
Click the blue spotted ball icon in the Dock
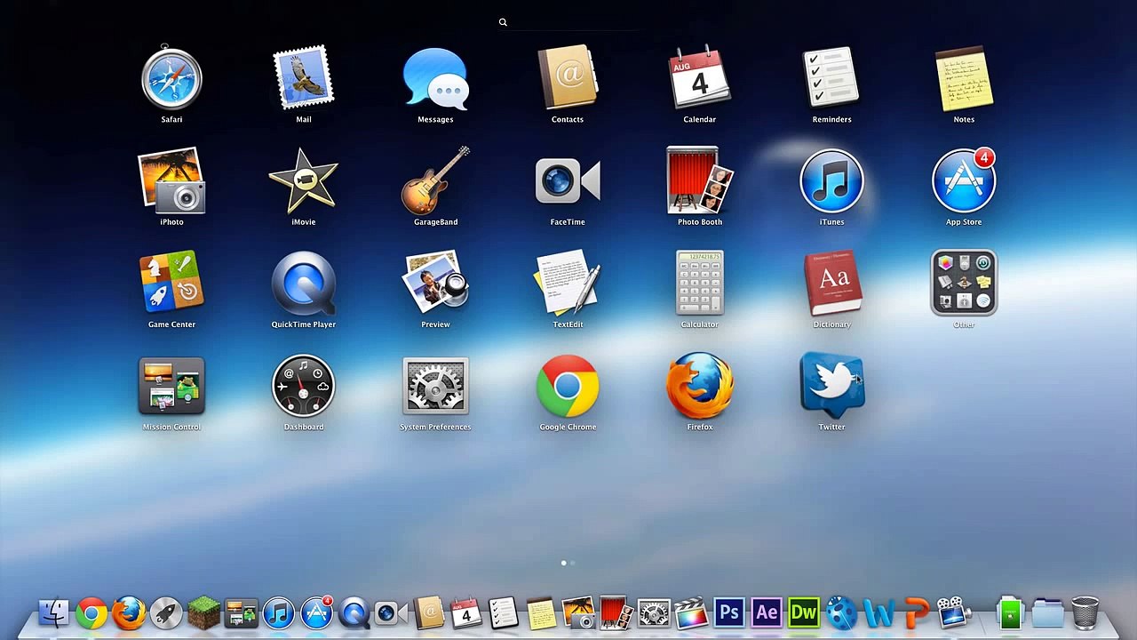[840, 612]
